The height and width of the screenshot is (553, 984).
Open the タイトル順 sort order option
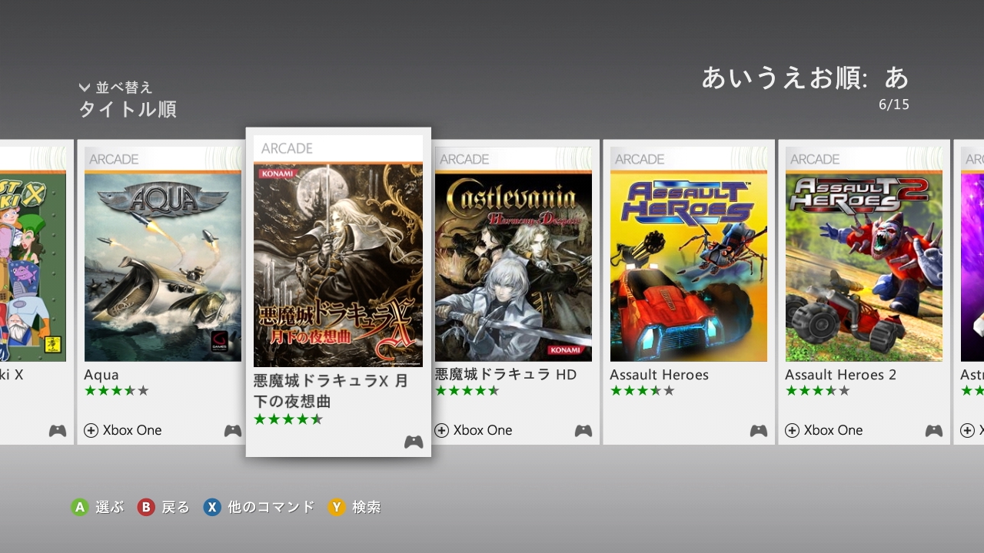(128, 109)
